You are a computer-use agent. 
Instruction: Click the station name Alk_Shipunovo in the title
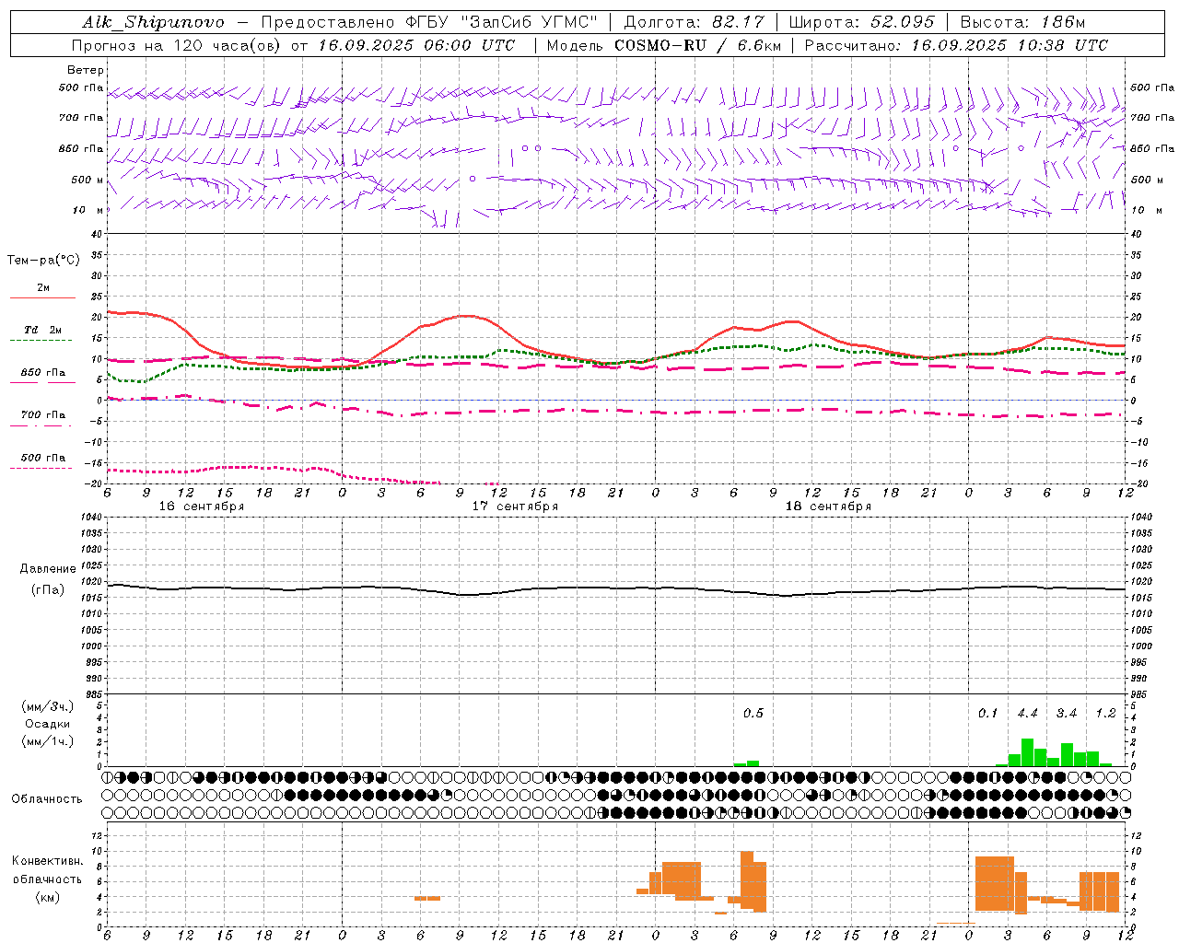click(x=153, y=23)
